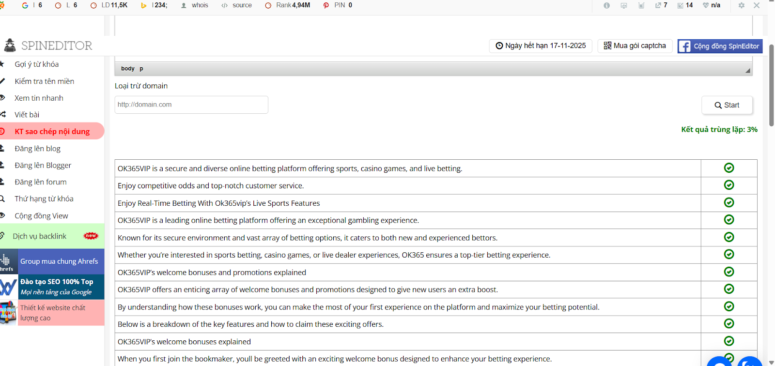
Task: Click the editor resize handle triangle
Action: pyautogui.click(x=748, y=71)
